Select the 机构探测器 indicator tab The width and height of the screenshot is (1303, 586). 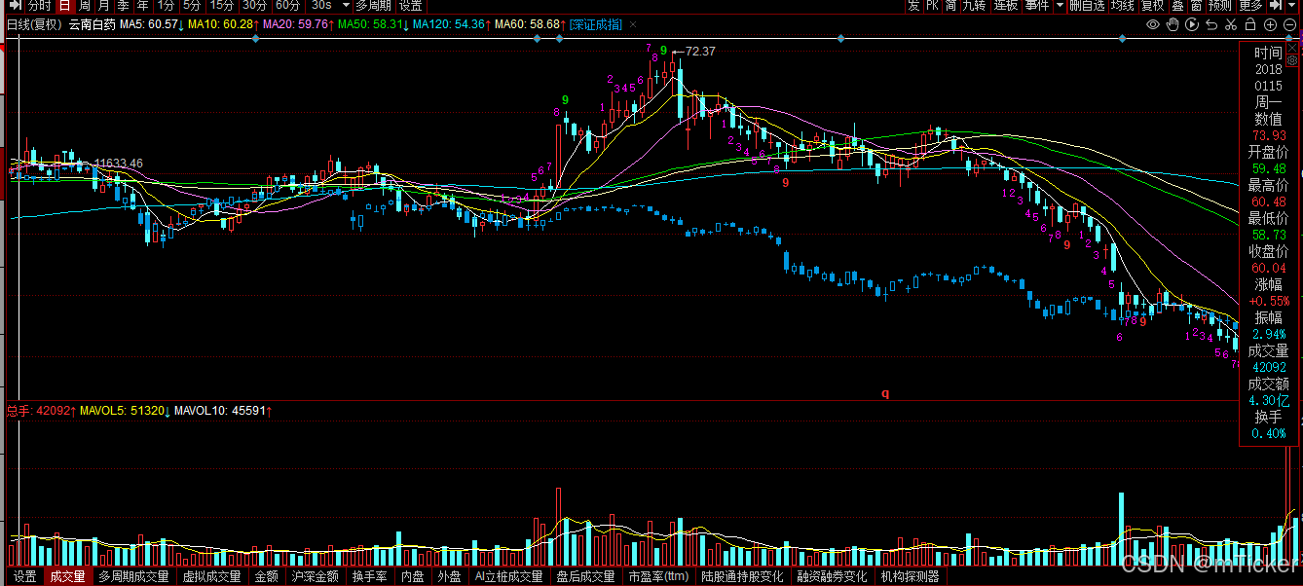click(910, 576)
